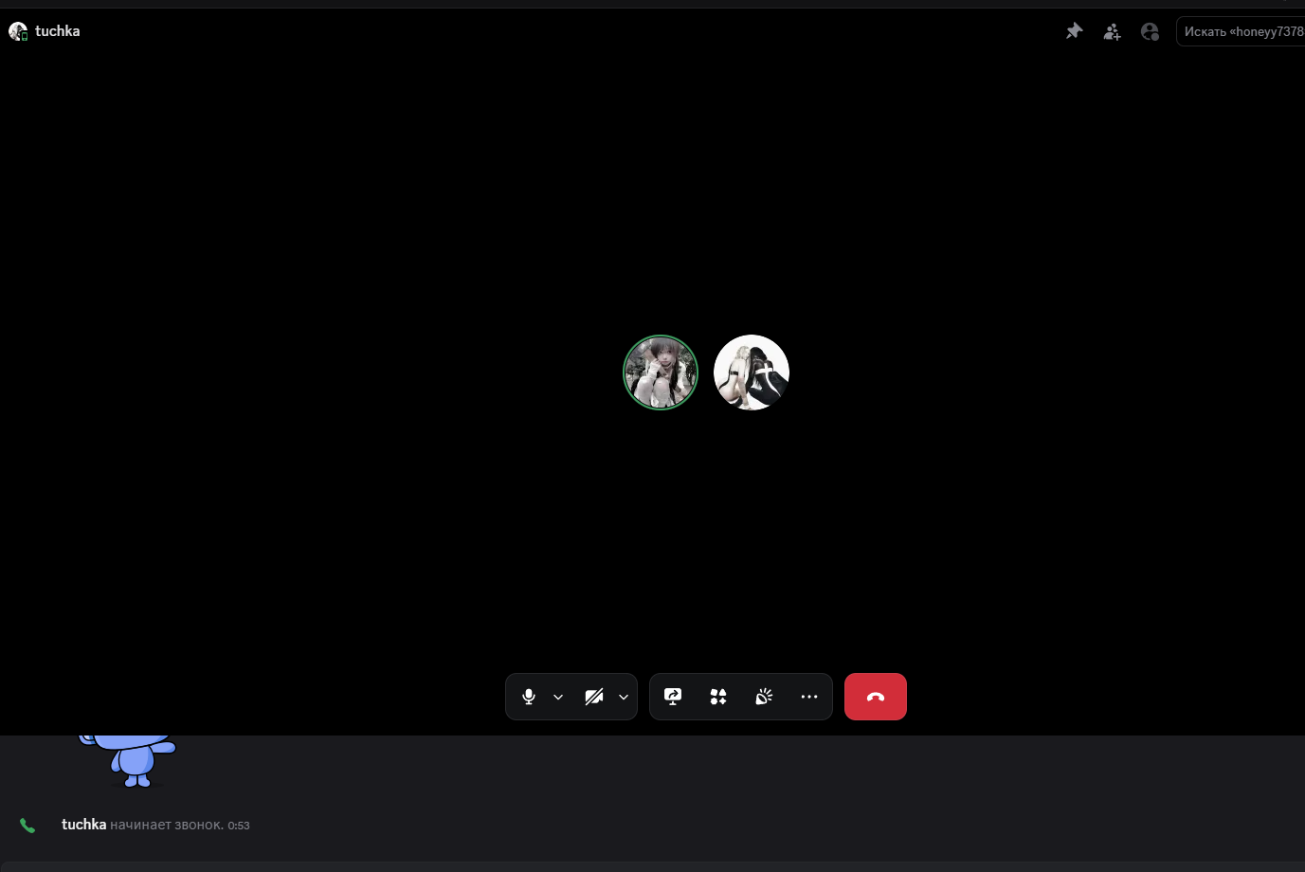The width and height of the screenshot is (1305, 872).
Task: Click the soundboard icon in the call controls
Action: pyautogui.click(x=764, y=697)
